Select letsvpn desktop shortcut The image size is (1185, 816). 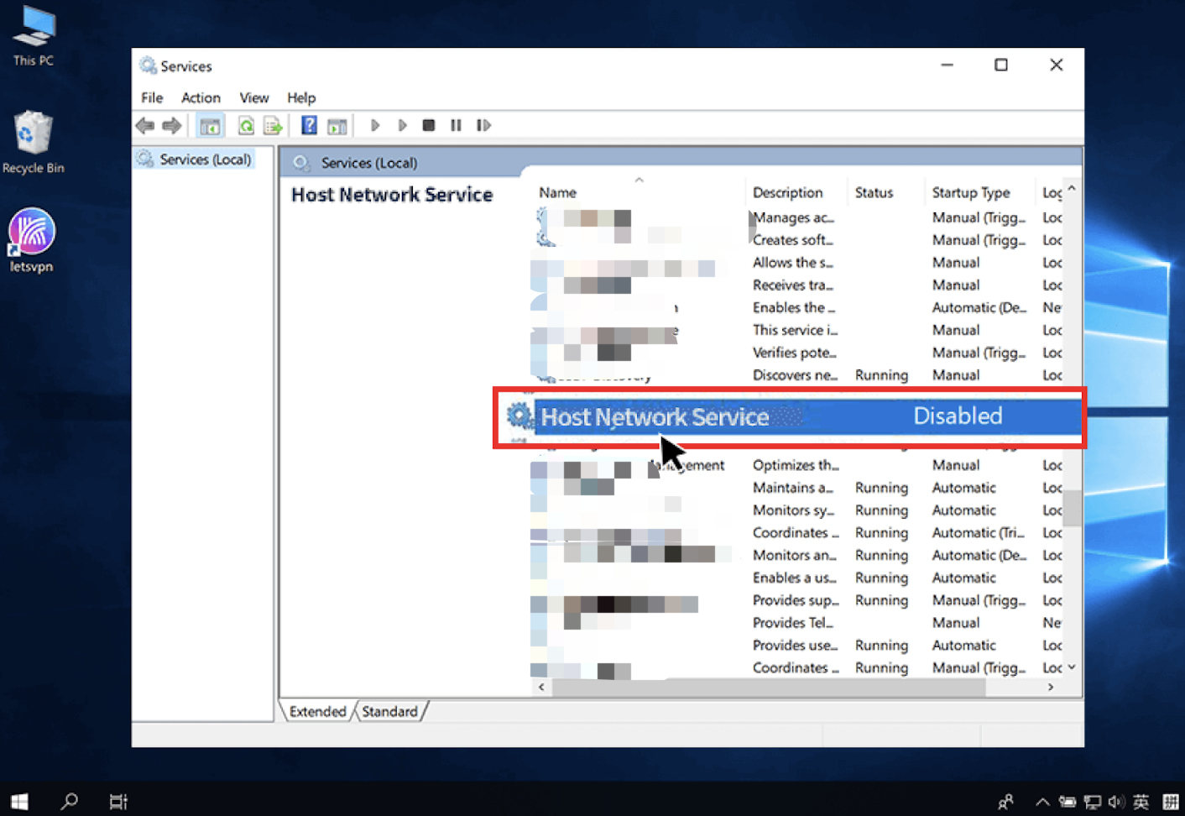32,241
